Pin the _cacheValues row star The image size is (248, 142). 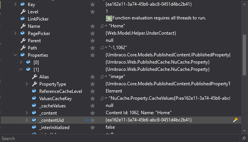(93, 106)
